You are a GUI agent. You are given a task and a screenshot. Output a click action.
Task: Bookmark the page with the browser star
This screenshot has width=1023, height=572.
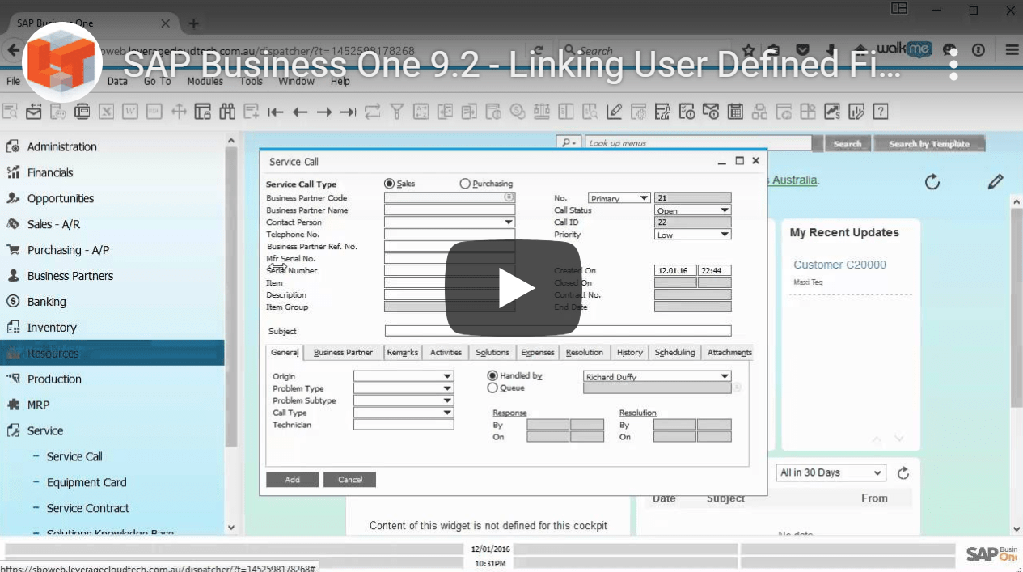749,50
